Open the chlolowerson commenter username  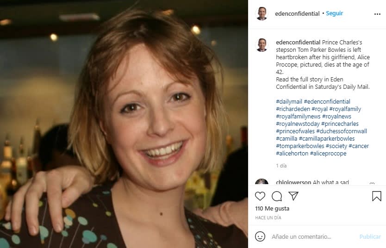point(293,183)
